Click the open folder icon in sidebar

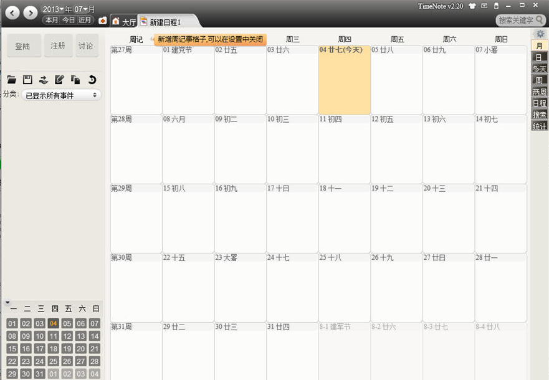point(11,79)
